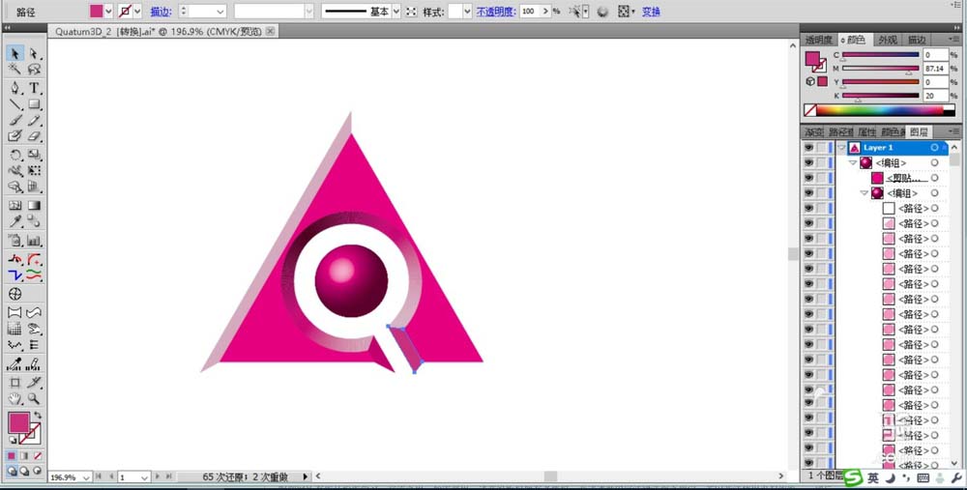Select the Magic Wand tool

click(15, 70)
